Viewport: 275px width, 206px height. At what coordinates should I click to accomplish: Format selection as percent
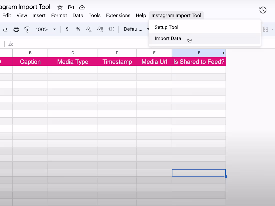(78, 29)
